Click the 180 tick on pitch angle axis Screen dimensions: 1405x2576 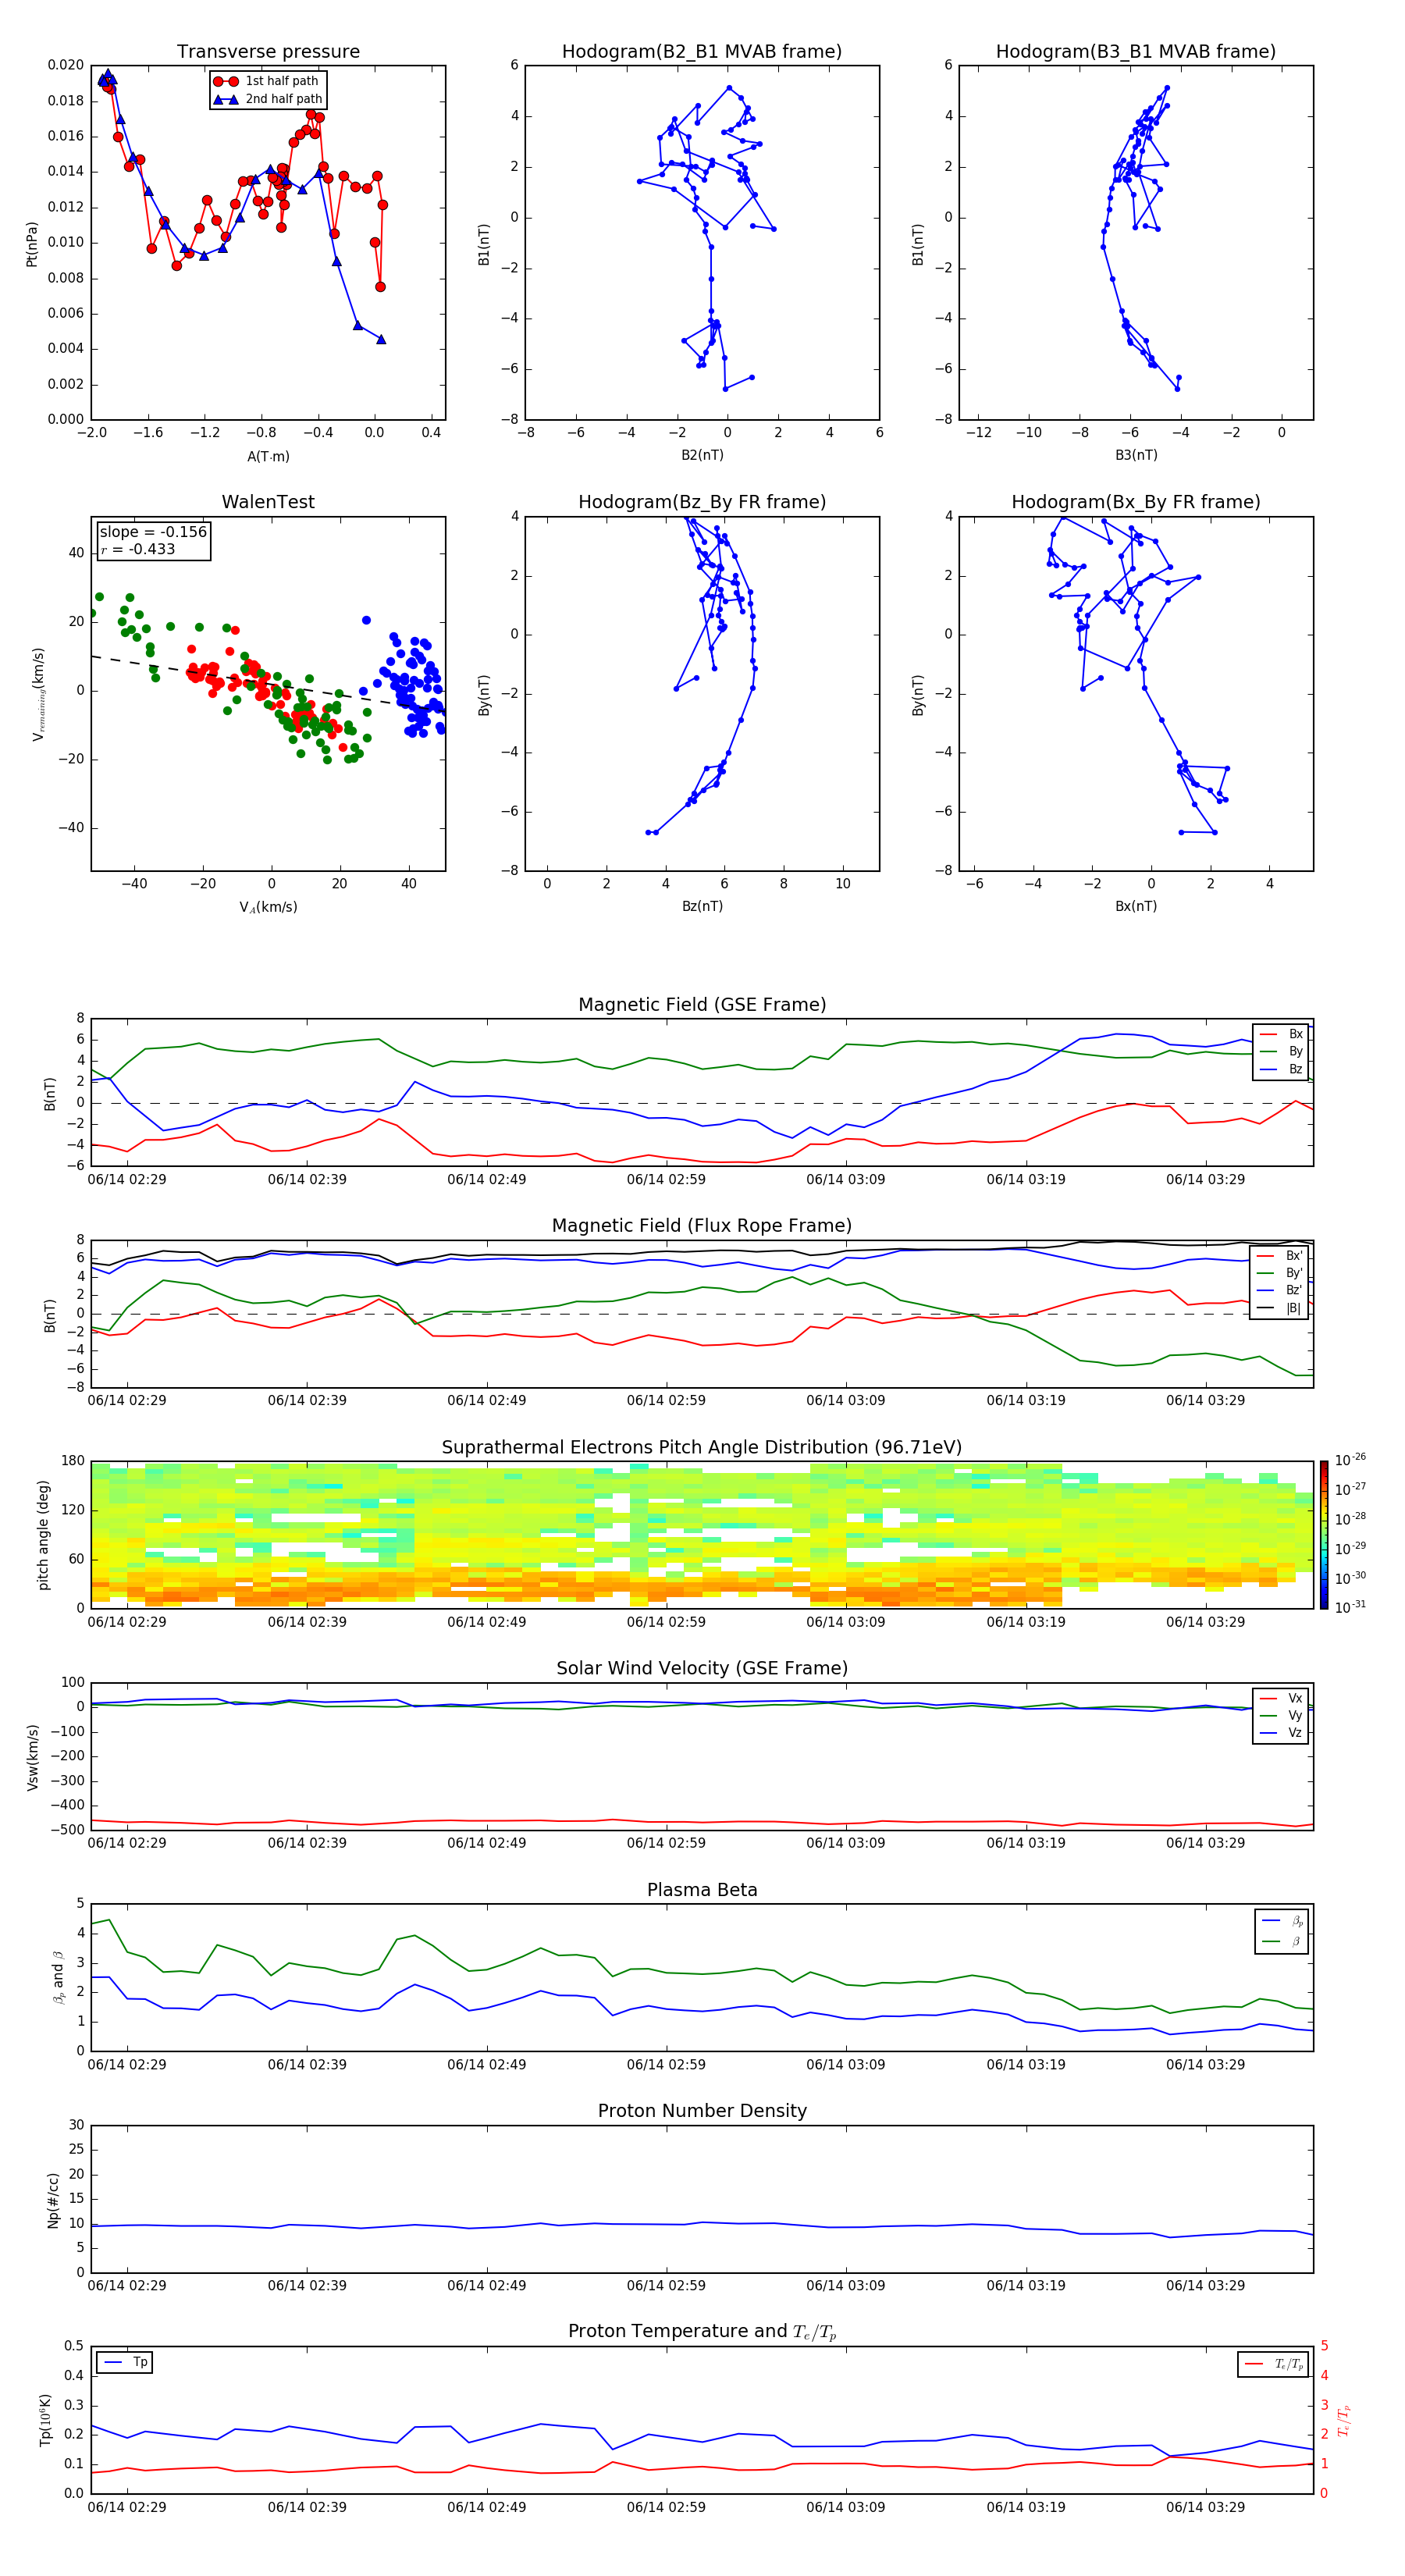pos(73,1461)
